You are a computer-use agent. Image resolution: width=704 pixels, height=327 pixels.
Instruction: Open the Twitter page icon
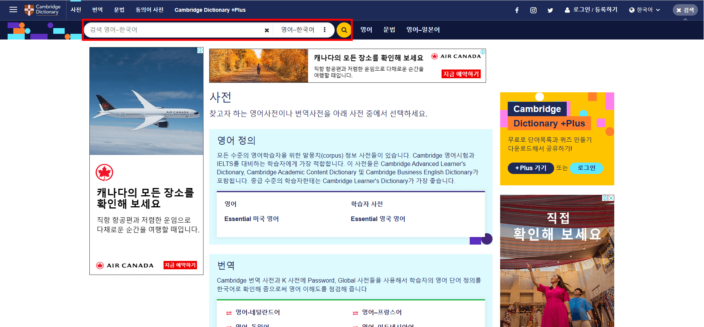pos(550,10)
